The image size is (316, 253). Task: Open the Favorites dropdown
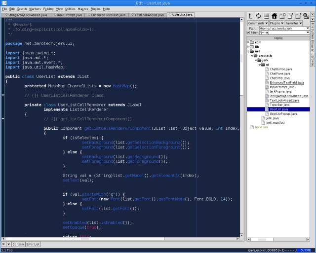294,23
